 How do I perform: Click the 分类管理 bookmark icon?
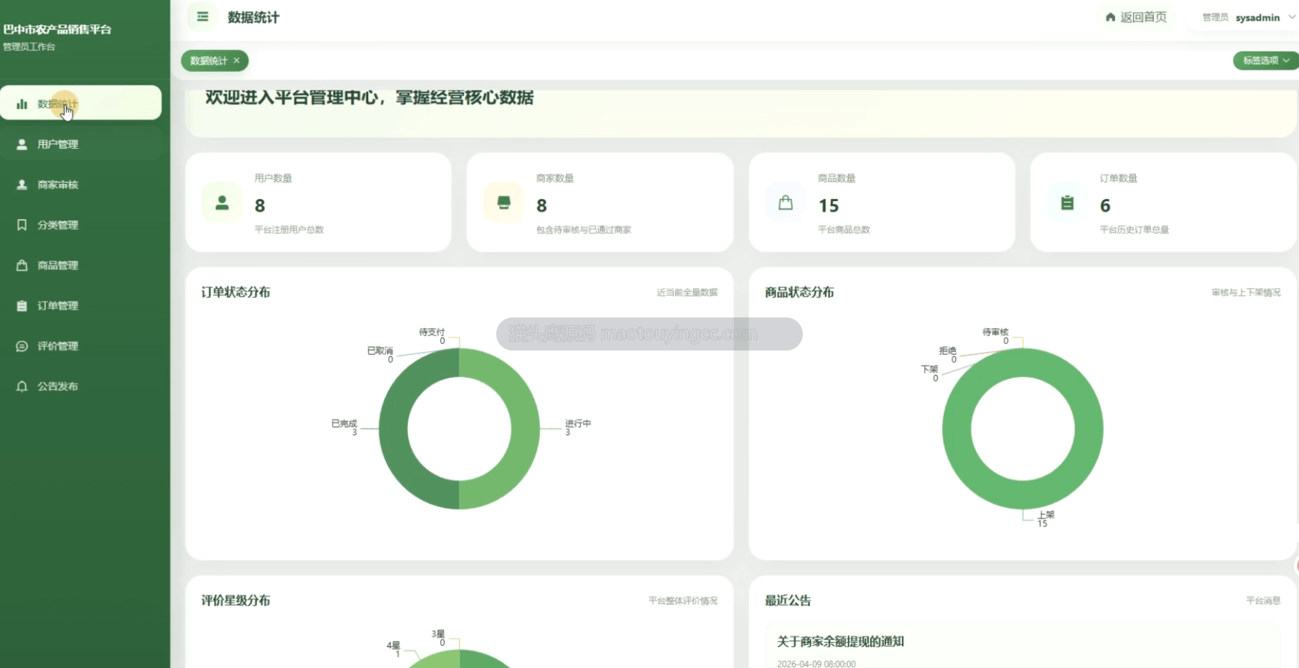coord(22,225)
